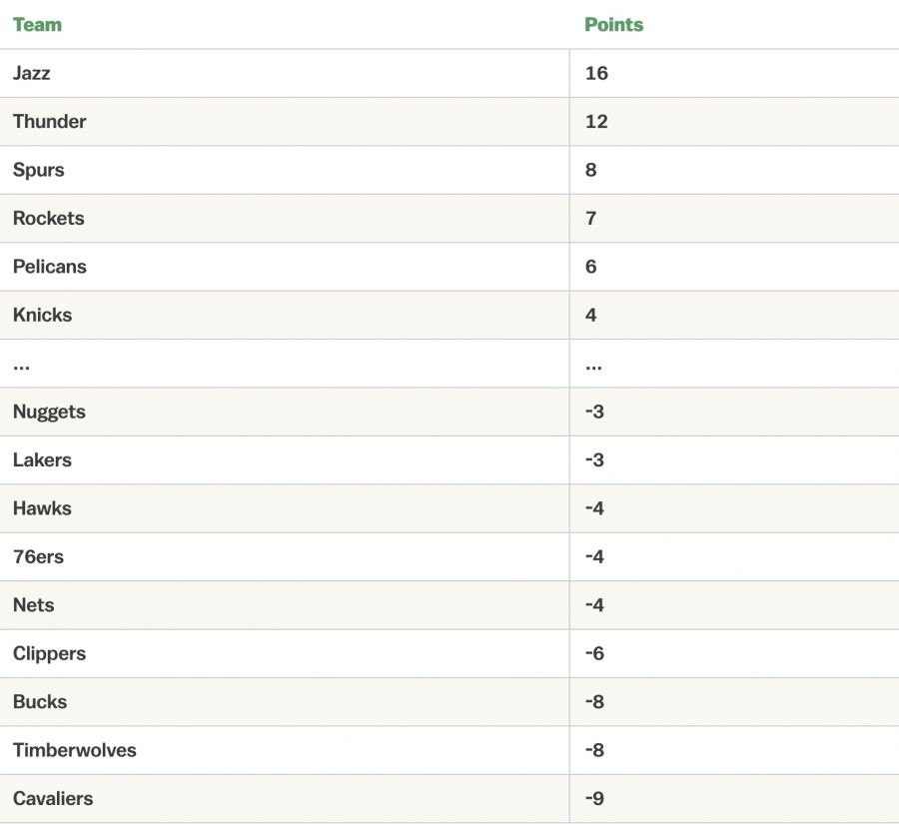
Task: Select the Nuggets team cell
Action: coord(49,412)
